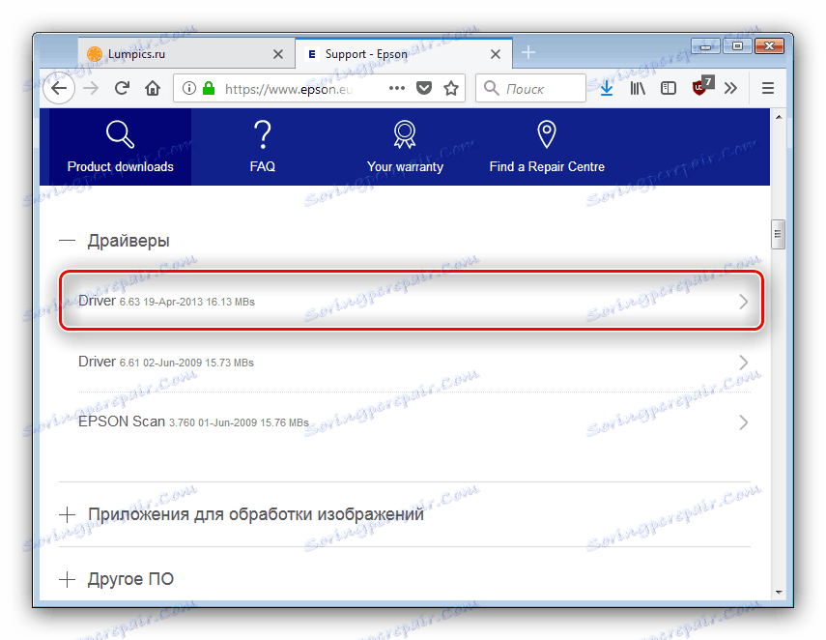This screenshot has width=826, height=640.
Task: Close the Lumpics.ru tab
Action: click(278, 54)
